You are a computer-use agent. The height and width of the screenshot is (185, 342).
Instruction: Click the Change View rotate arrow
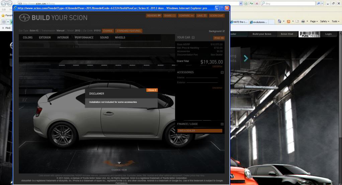119,163
